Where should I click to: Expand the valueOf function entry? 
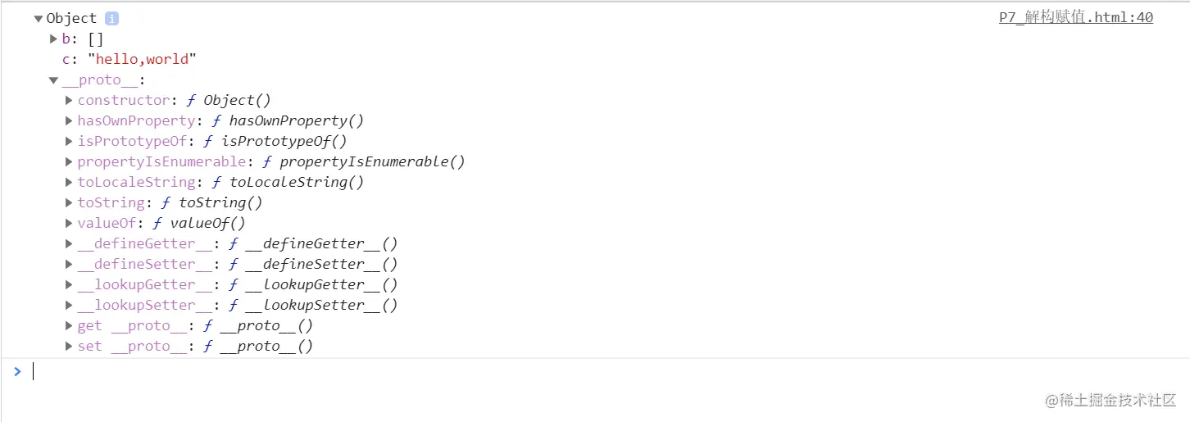point(69,223)
